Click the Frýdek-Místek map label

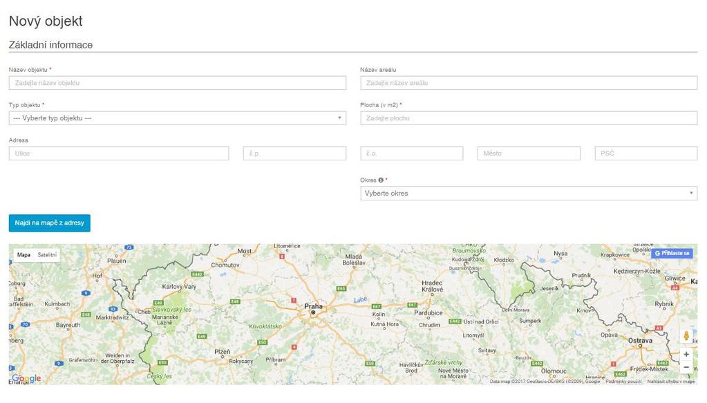click(x=649, y=368)
